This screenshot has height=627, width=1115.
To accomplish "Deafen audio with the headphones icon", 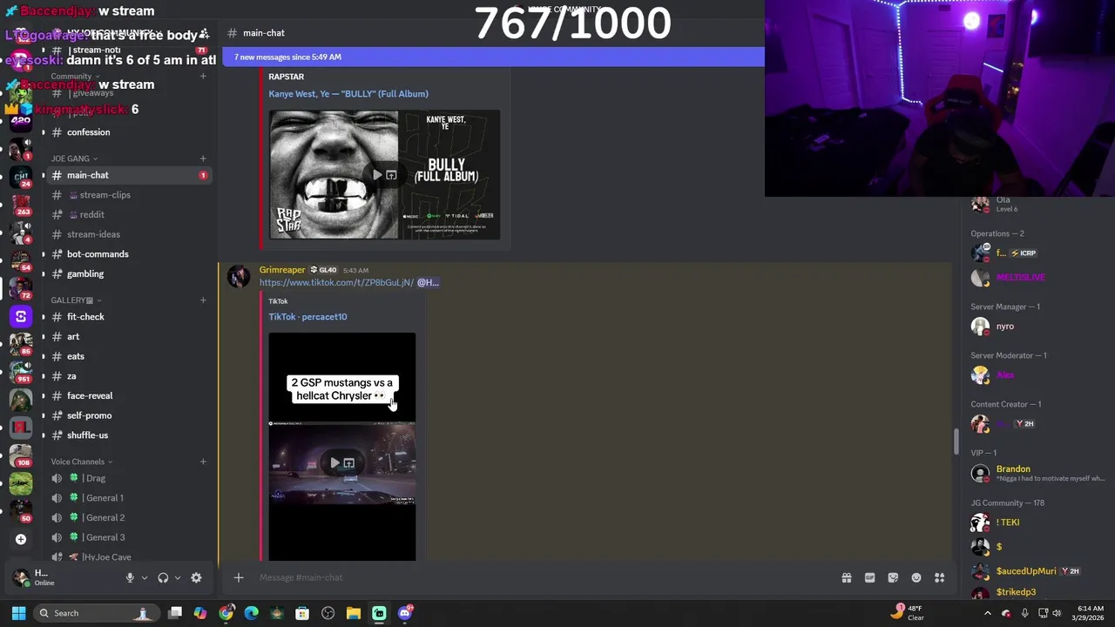I will (163, 577).
